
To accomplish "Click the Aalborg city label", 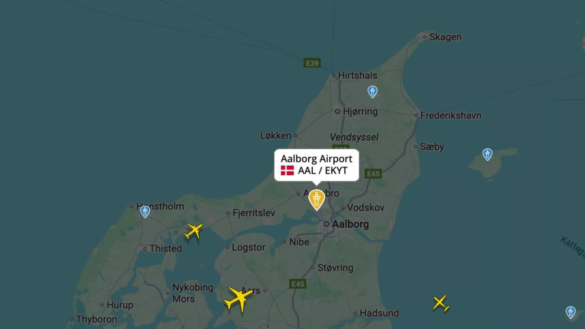I will 350,224.
